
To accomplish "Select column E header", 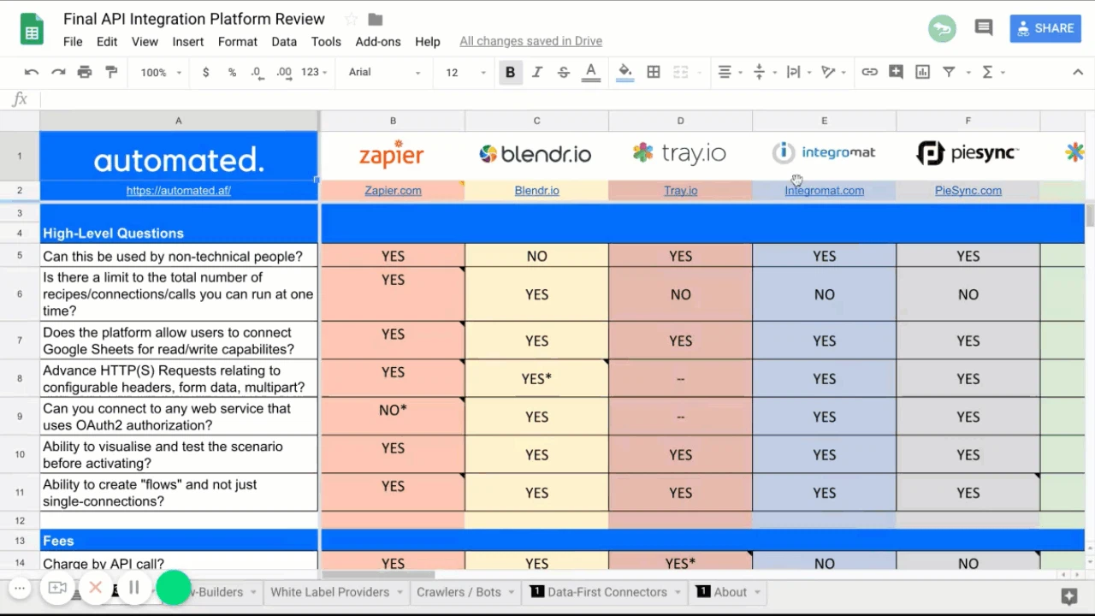I will tap(825, 121).
